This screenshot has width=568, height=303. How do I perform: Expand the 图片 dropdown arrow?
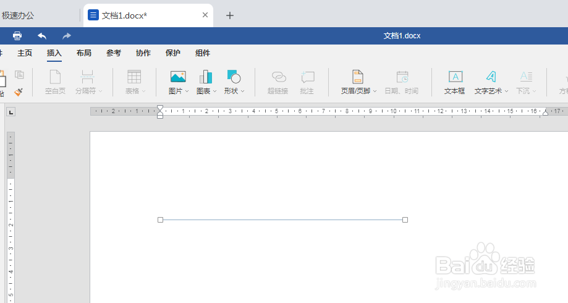pyautogui.click(x=187, y=92)
